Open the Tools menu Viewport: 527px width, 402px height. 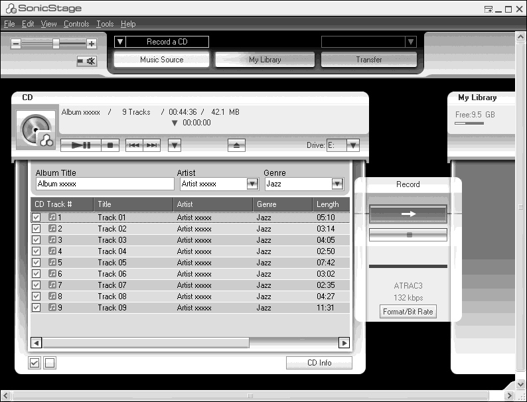coord(105,24)
